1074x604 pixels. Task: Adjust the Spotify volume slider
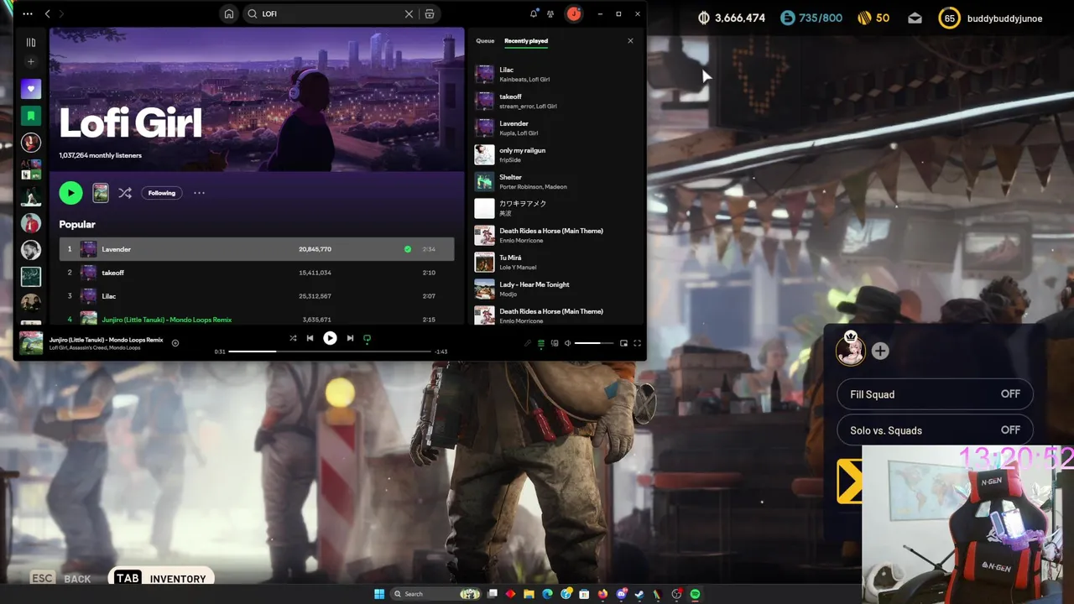pos(594,343)
